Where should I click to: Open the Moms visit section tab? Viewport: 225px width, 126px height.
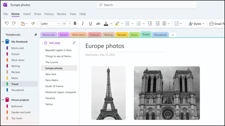pyautogui.click(x=49, y=35)
